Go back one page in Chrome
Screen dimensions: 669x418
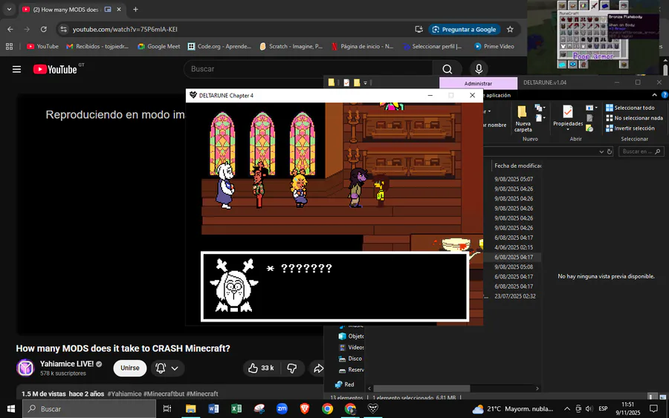10,30
